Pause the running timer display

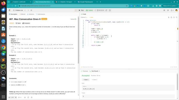[100, 10]
